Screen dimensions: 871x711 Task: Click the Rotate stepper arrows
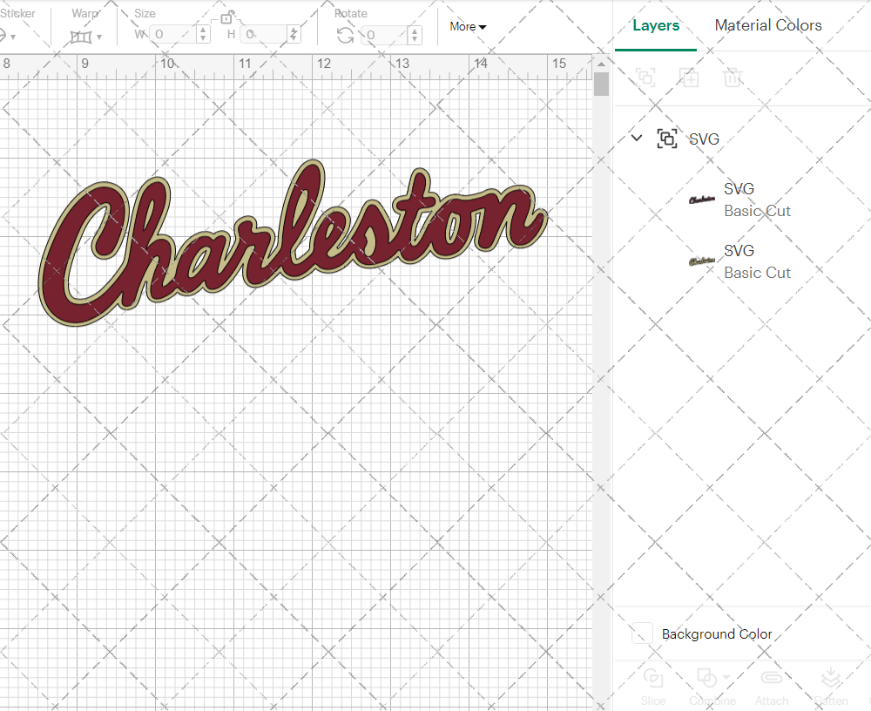point(415,35)
